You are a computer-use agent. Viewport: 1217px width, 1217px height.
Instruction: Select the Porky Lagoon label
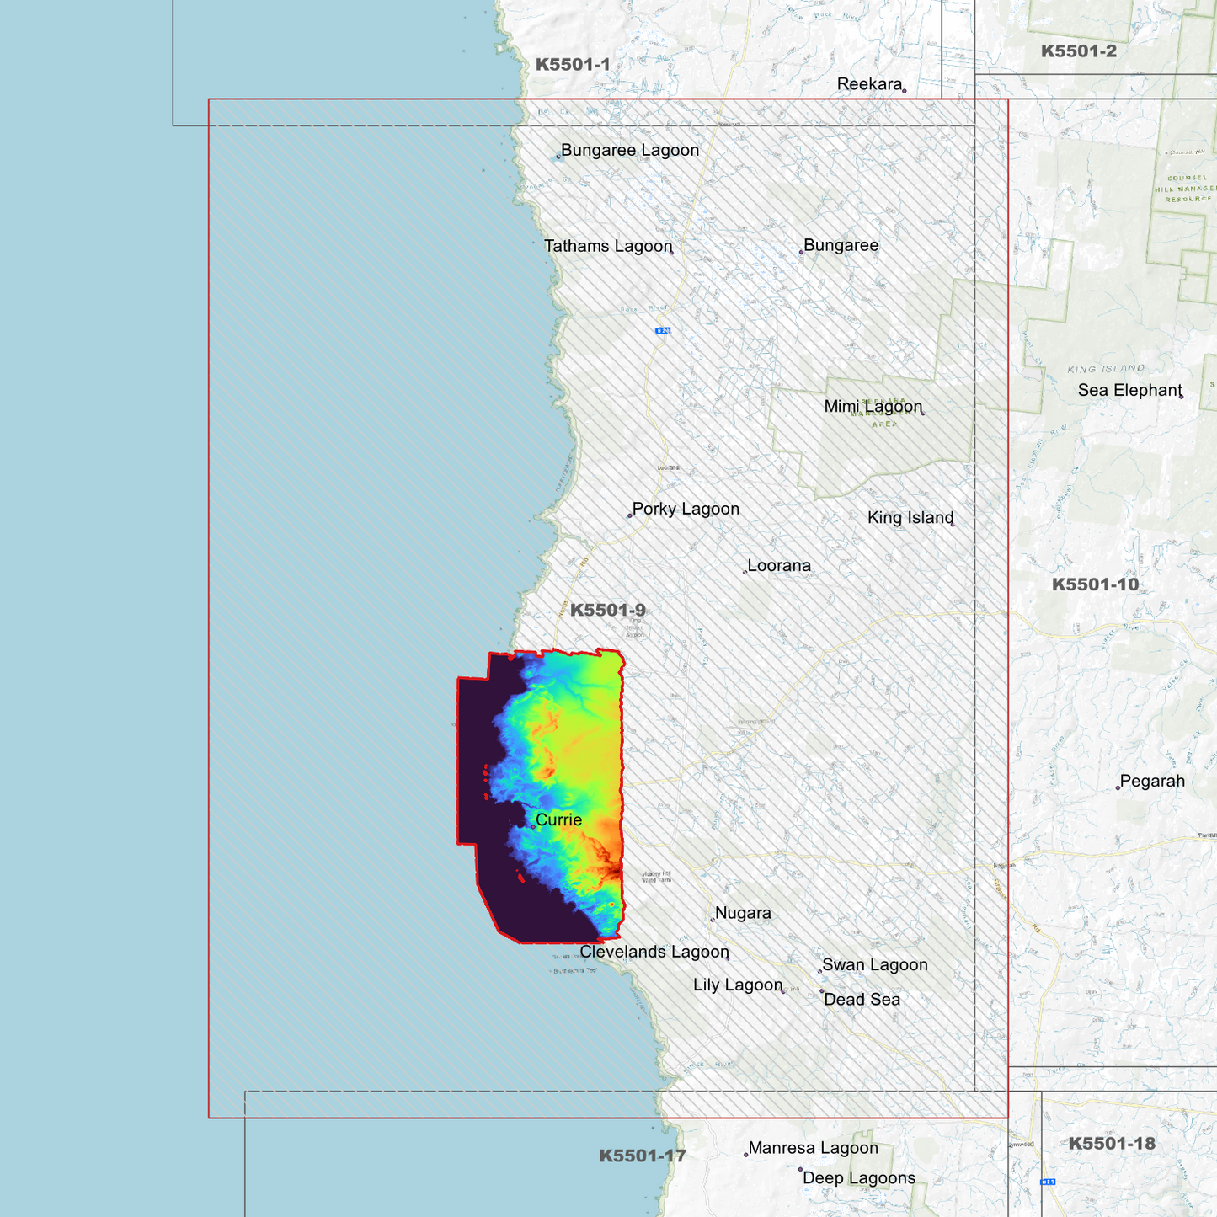[x=686, y=509]
